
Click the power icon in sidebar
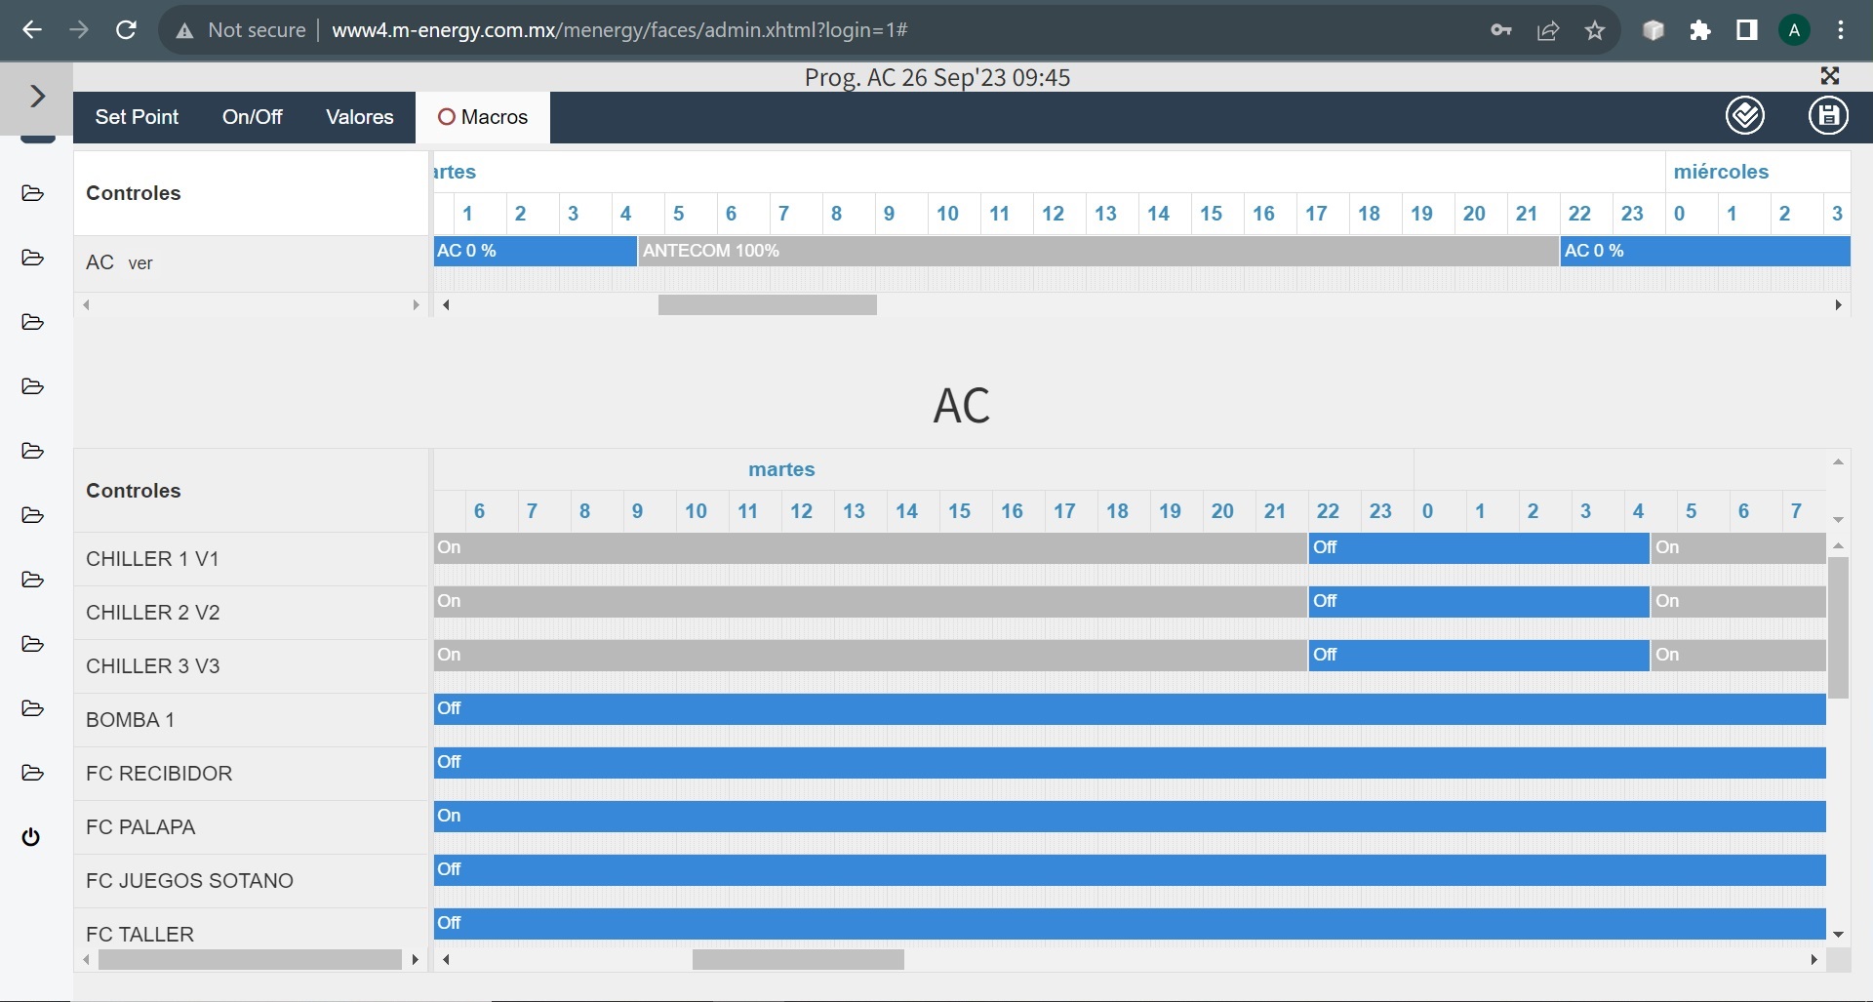click(x=31, y=837)
